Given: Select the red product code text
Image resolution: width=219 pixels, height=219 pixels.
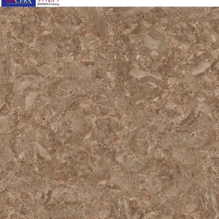Looking at the screenshot, I should tap(48, 1).
